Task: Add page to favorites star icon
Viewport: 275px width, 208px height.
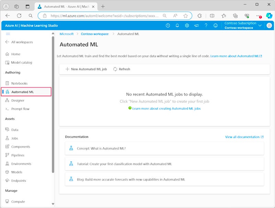Action: 185,16
